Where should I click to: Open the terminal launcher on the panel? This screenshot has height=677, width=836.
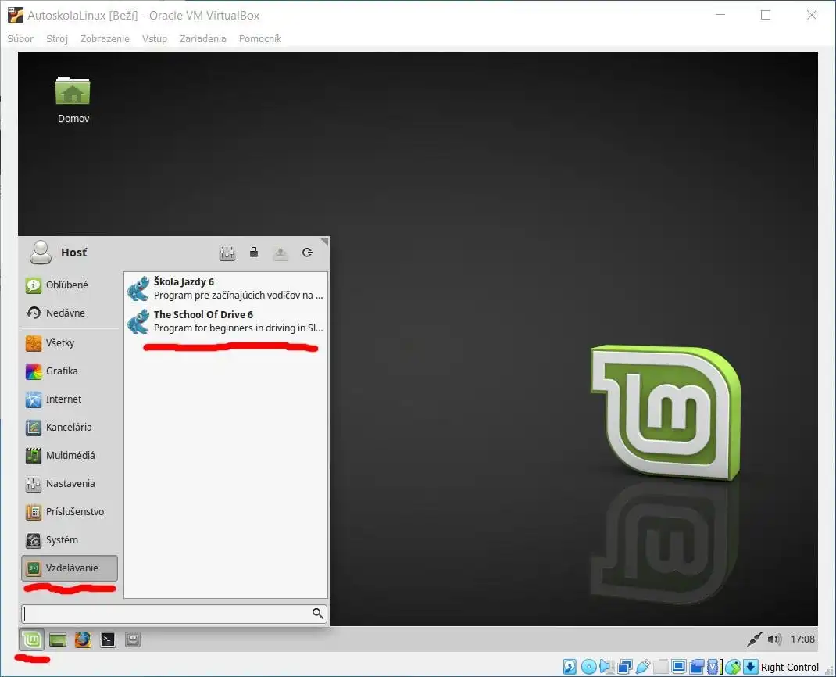point(108,639)
